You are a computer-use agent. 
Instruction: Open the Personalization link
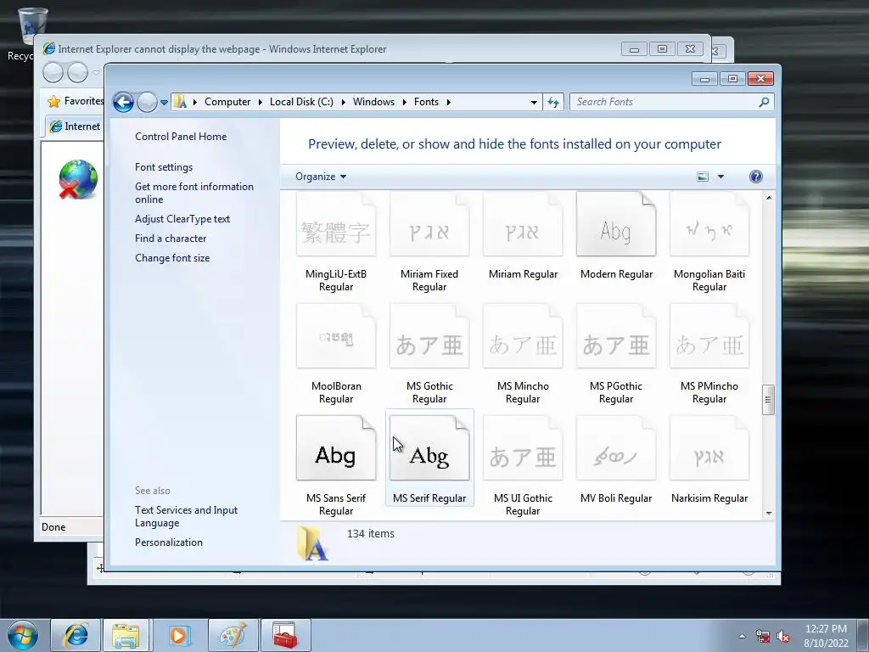(169, 542)
